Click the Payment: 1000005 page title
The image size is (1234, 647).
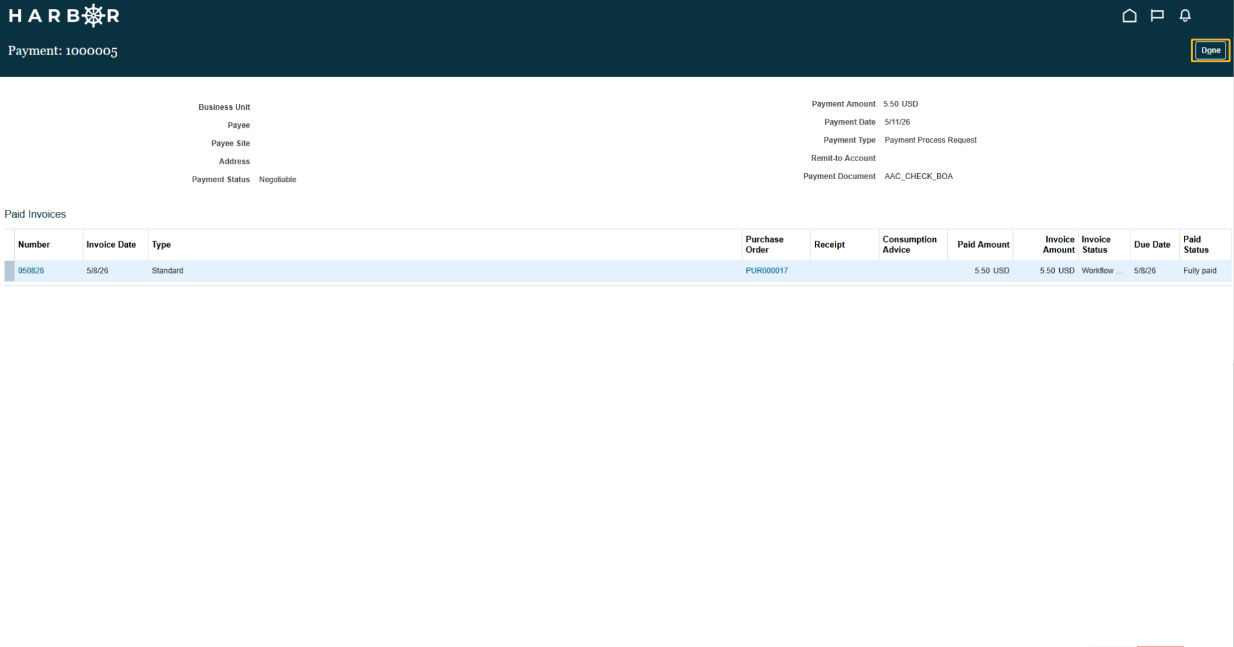pos(62,51)
